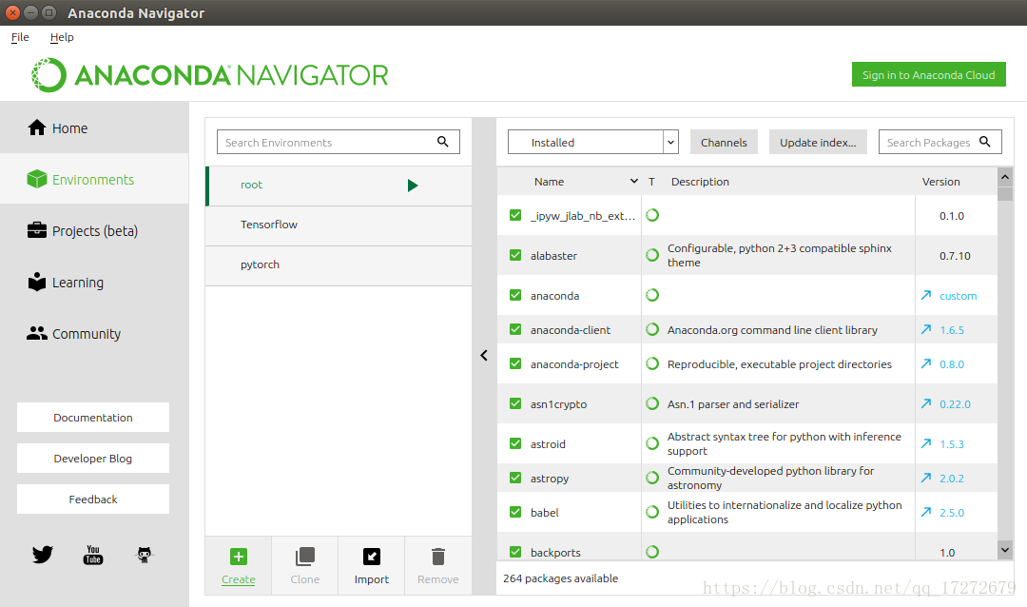
Task: Toggle the babel checkbox
Action: 515,511
